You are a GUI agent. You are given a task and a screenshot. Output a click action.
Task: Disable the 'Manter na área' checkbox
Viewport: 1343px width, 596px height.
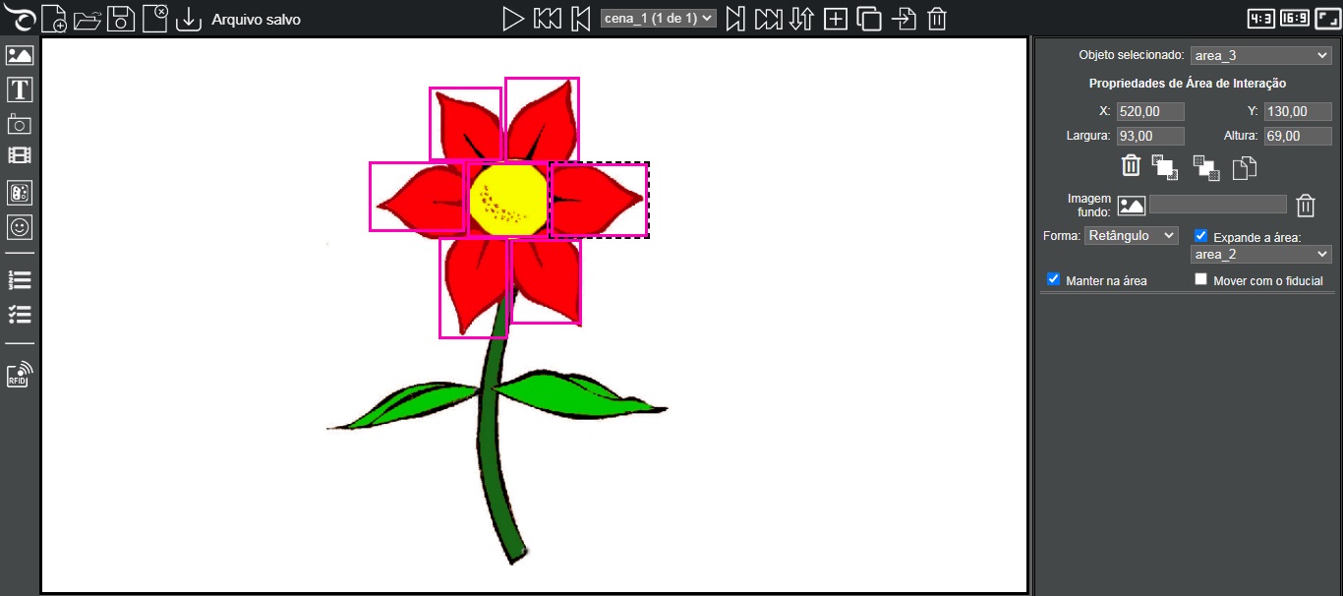1054,279
